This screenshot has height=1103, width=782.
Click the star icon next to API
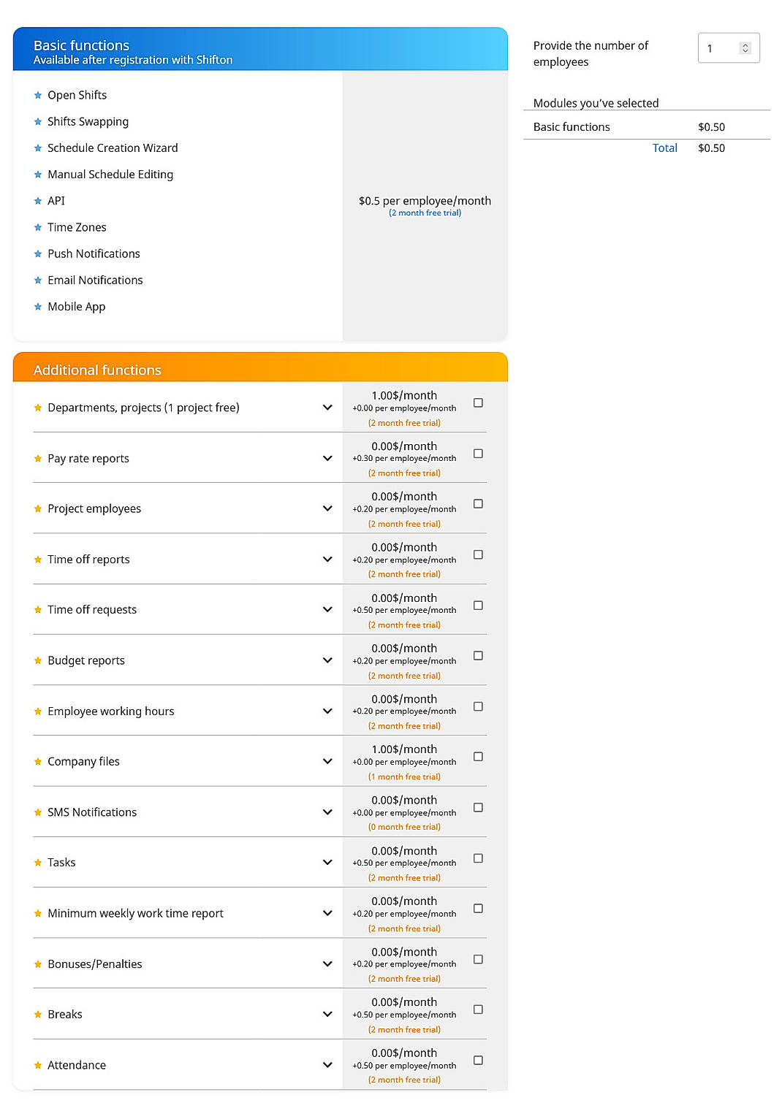pos(38,200)
